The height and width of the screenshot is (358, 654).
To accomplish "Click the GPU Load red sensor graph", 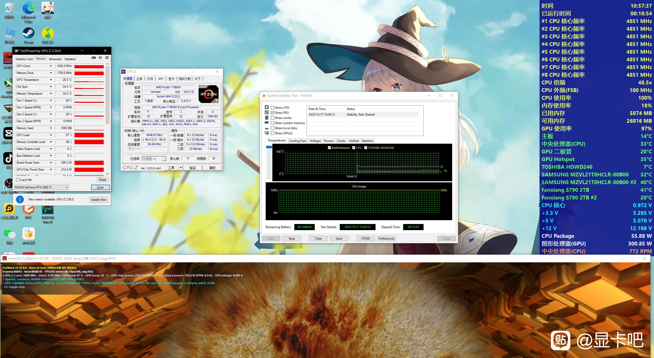I will pos(89,135).
